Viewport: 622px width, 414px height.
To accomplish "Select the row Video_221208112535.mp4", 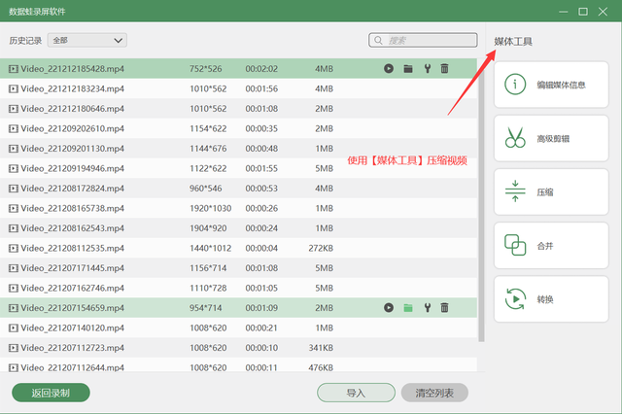I will (238, 248).
